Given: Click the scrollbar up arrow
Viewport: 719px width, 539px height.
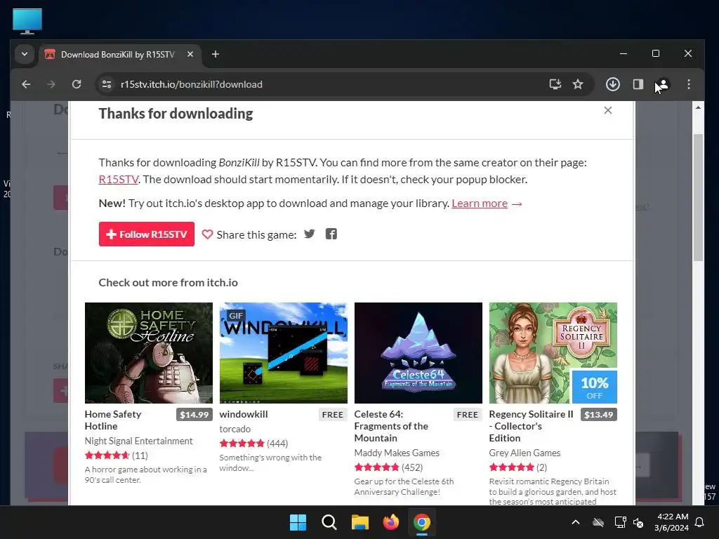Looking at the screenshot, I should point(698,107).
